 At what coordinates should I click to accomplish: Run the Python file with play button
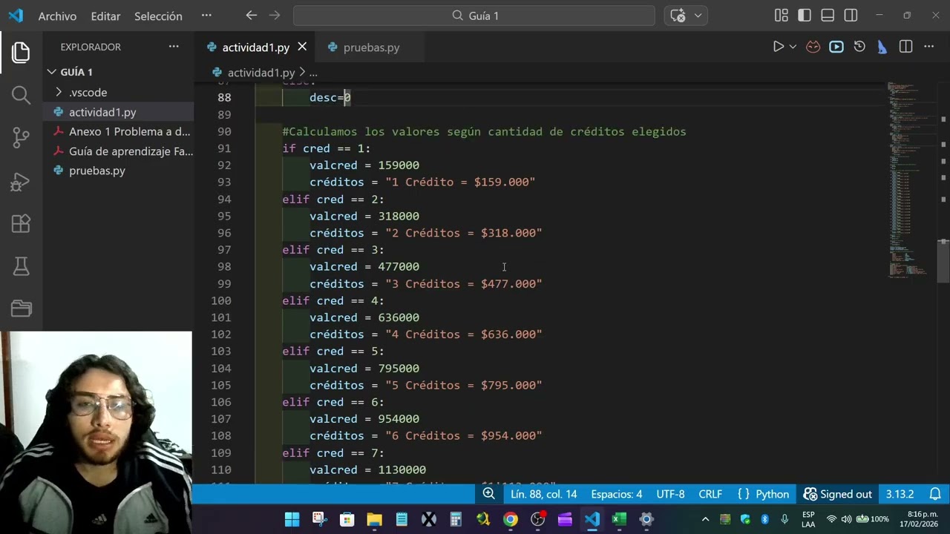(778, 47)
